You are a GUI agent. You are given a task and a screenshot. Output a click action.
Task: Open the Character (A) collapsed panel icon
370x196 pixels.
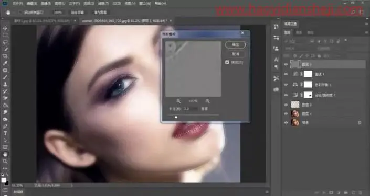[x=276, y=59]
